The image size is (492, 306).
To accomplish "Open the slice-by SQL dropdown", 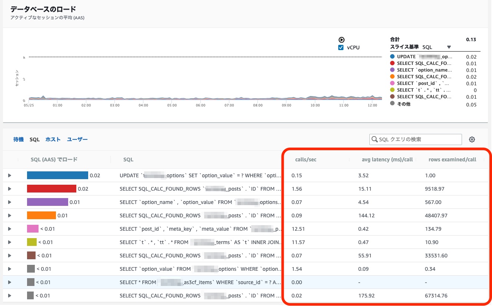I will [437, 47].
